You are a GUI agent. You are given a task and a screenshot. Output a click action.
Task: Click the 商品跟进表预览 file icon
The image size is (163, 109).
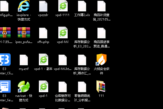101,33
